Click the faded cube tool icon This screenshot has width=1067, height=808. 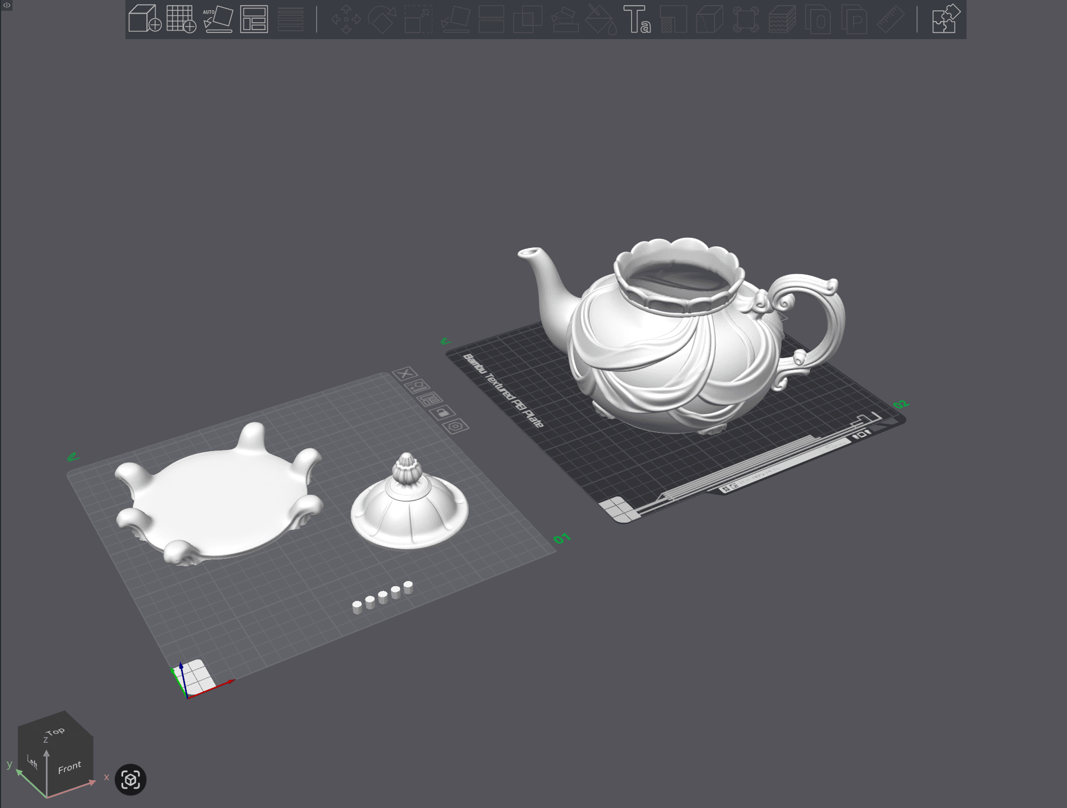[x=709, y=19]
